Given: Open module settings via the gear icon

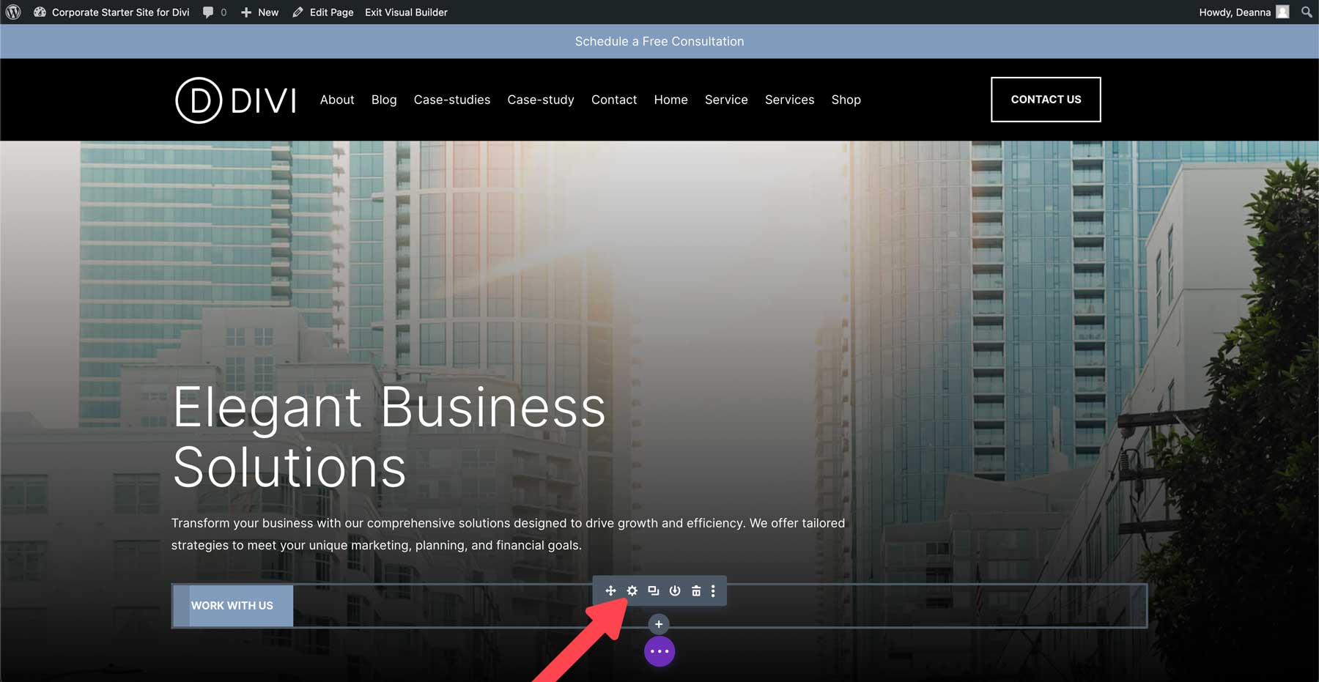Looking at the screenshot, I should [632, 590].
